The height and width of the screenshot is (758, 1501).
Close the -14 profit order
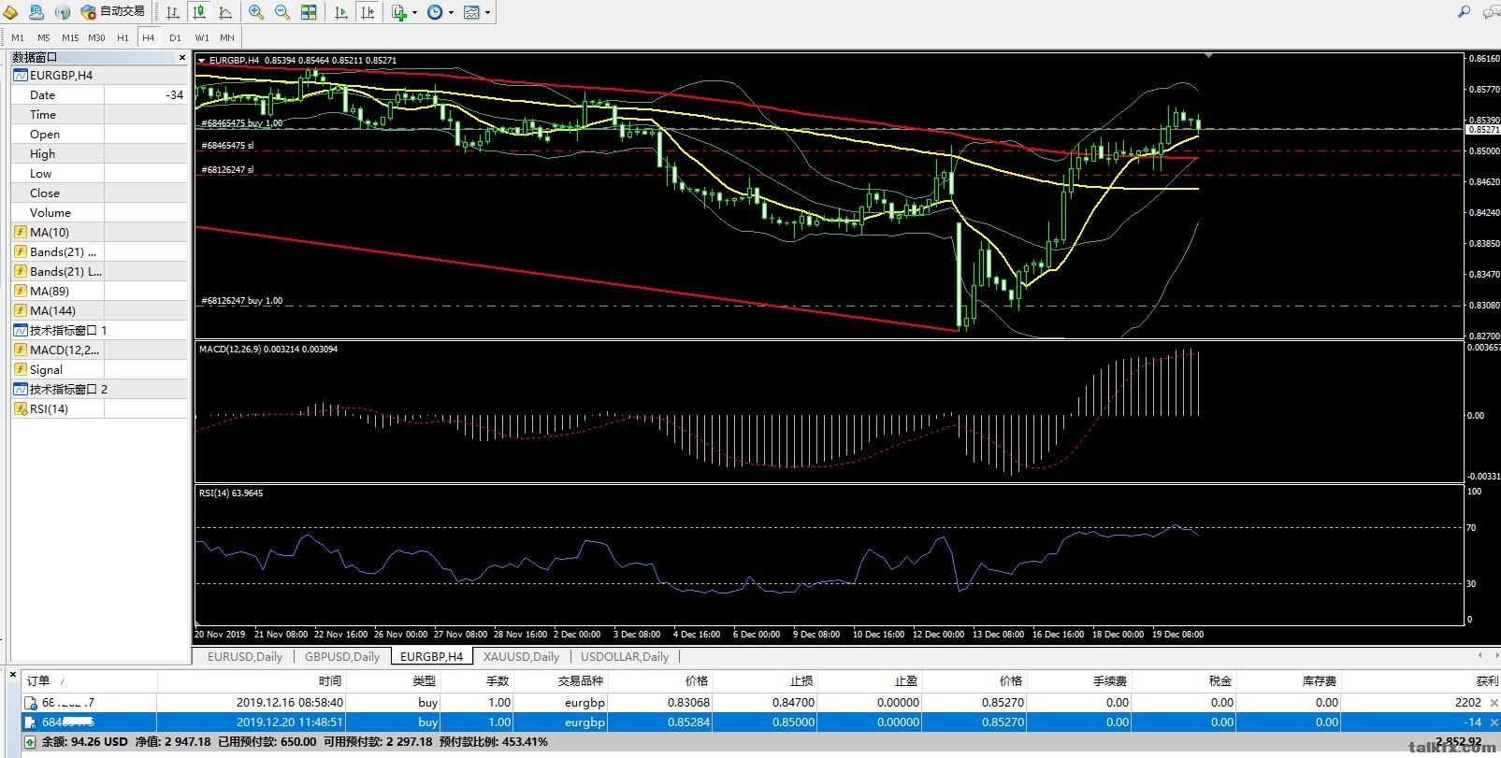pos(1494,722)
